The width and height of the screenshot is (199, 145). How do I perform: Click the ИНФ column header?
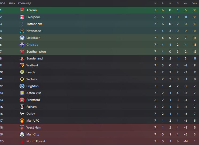pyautogui.click(x=12, y=3)
